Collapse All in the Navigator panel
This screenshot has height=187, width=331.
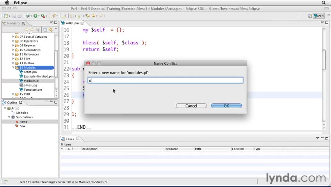45,30
